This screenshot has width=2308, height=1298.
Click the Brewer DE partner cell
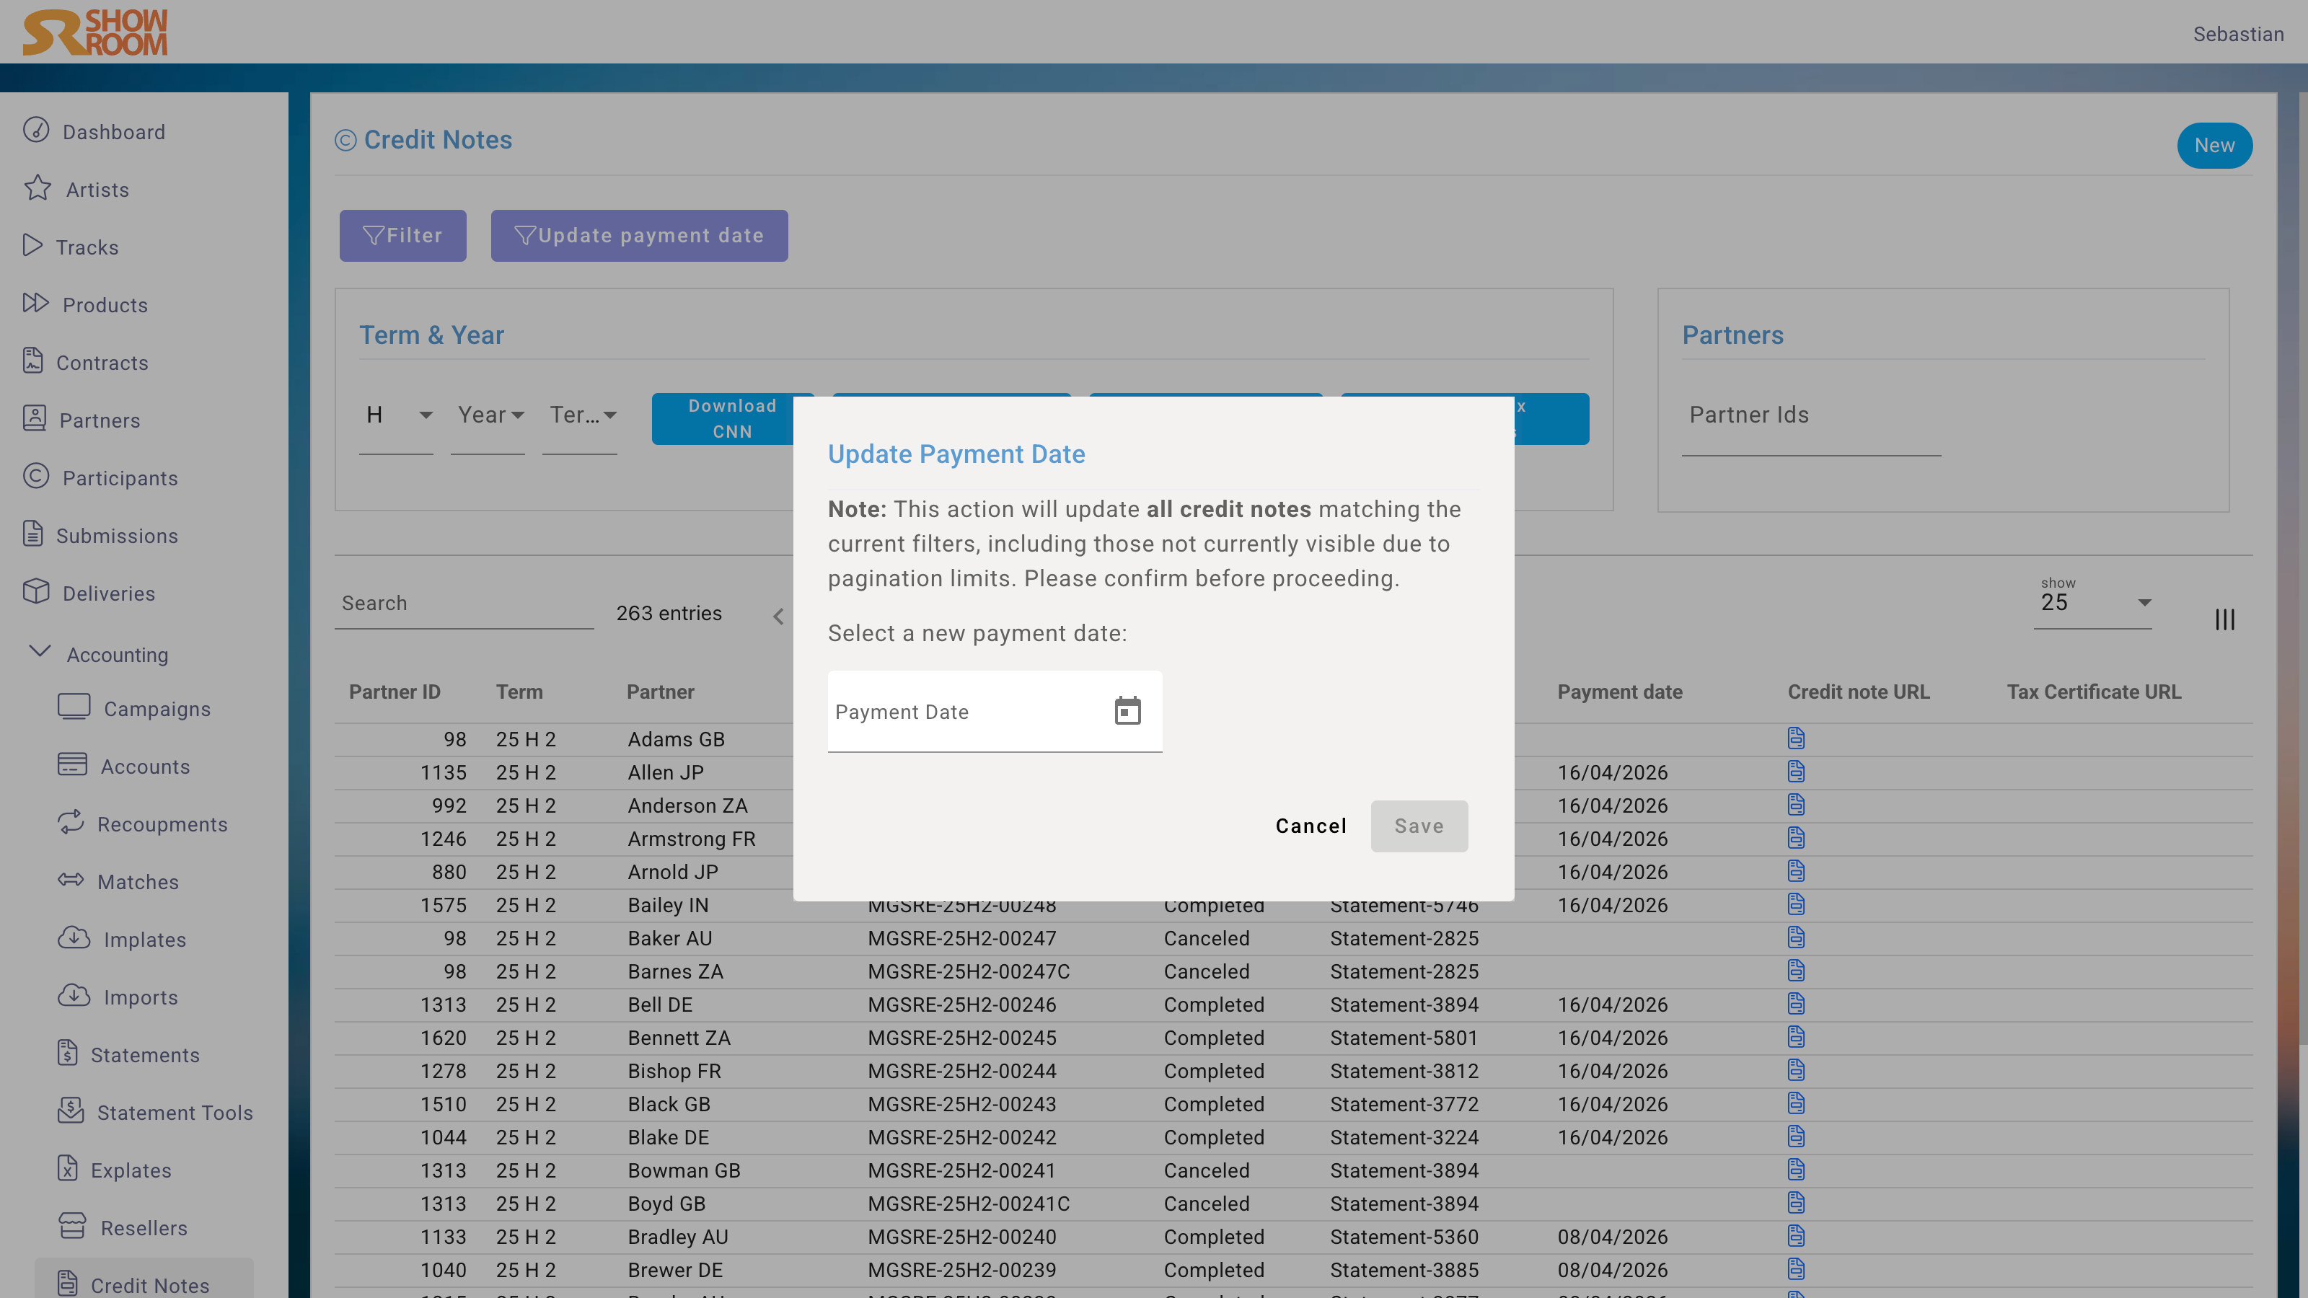(x=674, y=1269)
